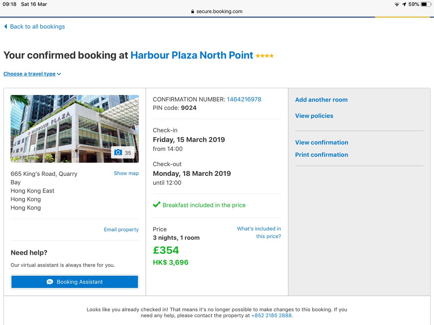Open What's included in this price
Viewport: 434px width, 325px height.
point(259,232)
